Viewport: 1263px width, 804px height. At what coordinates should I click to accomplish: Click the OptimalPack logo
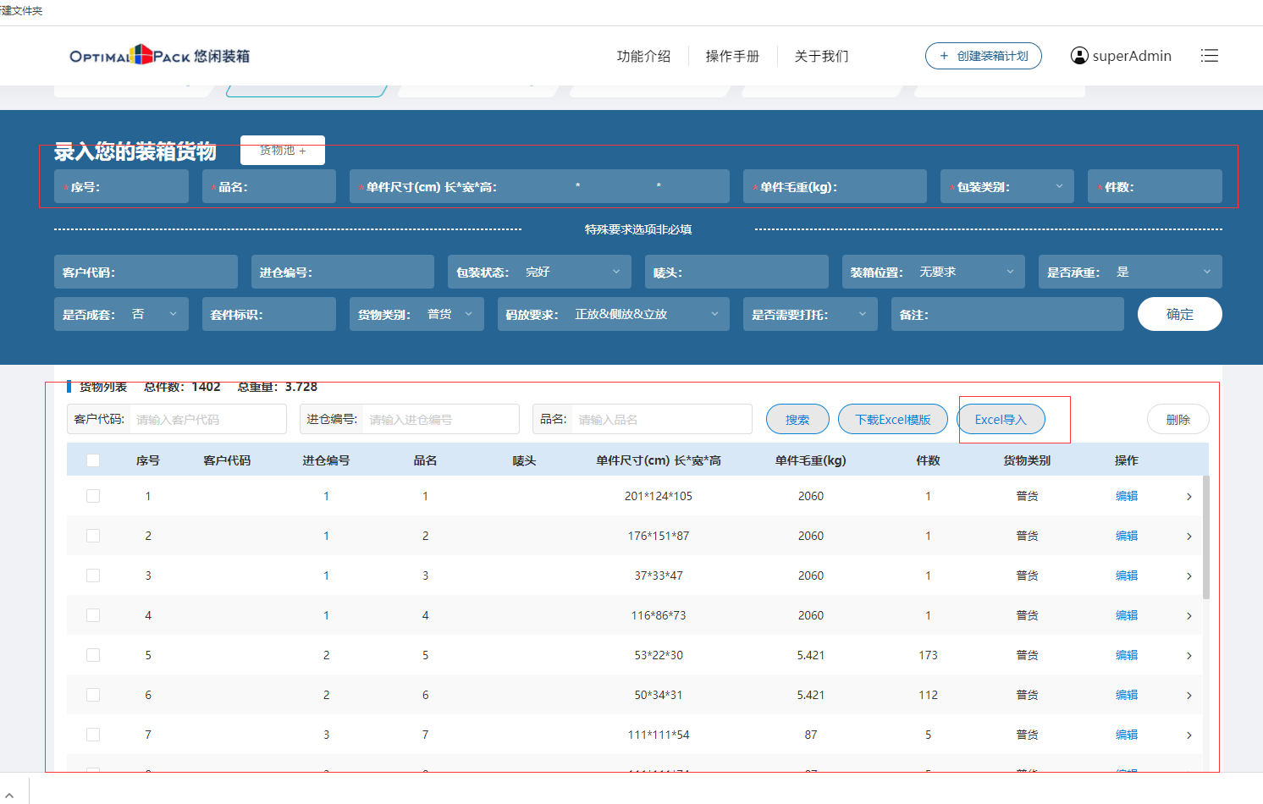coord(159,56)
